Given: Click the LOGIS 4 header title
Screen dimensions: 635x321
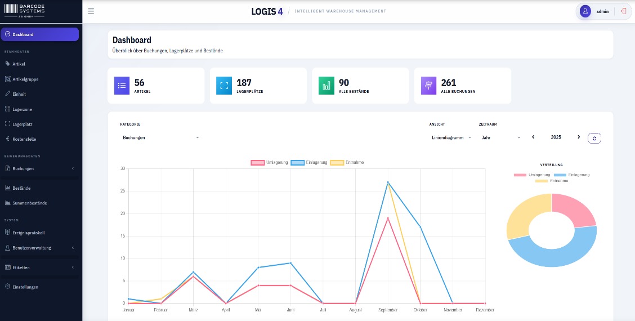Looking at the screenshot, I should tap(267, 11).
